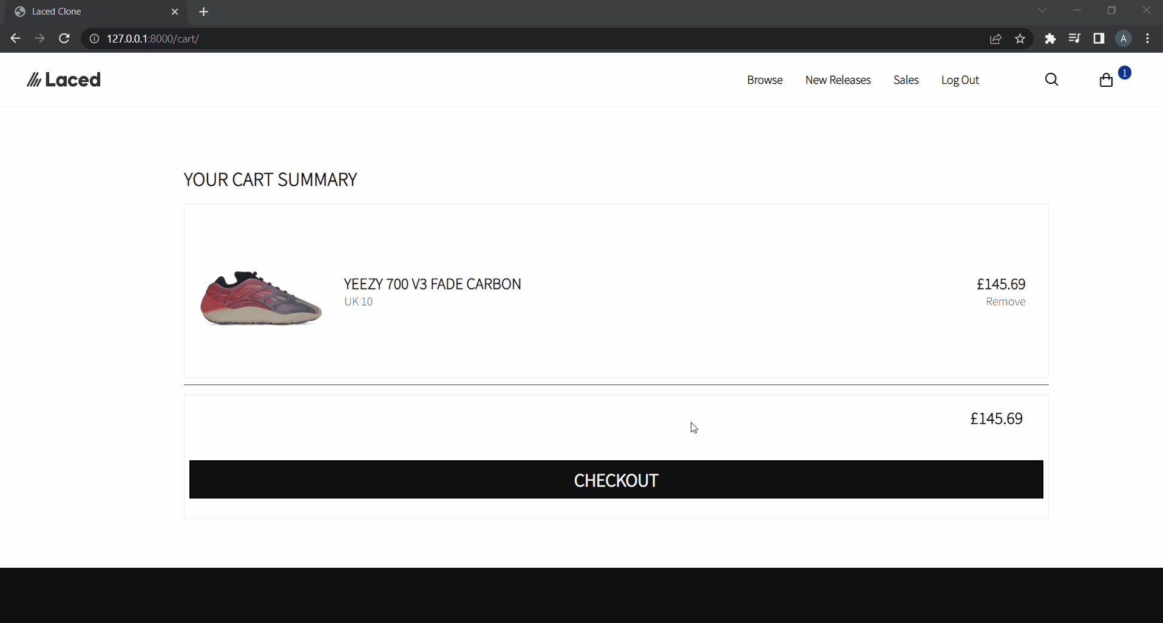
Task: Click the share icon in address bar
Action: [x=995, y=38]
